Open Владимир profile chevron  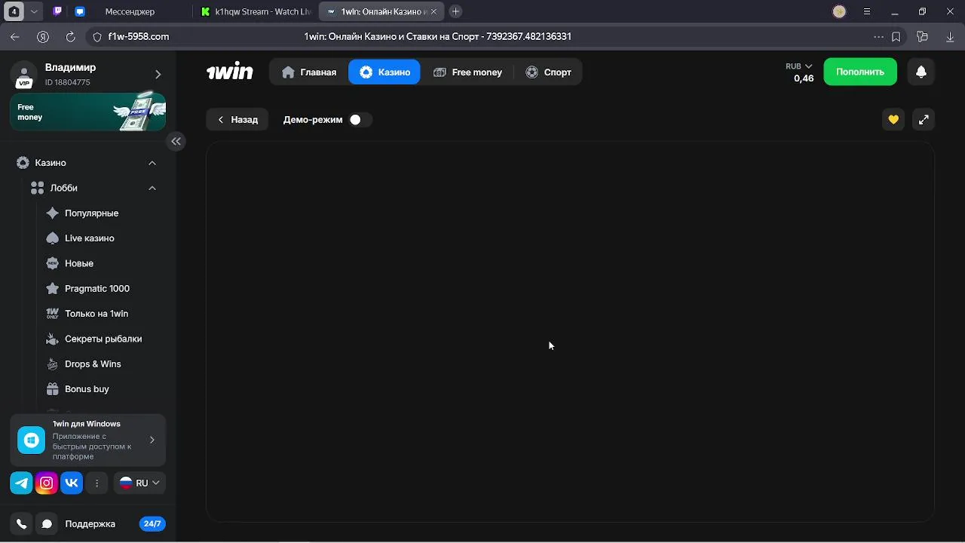[158, 74]
